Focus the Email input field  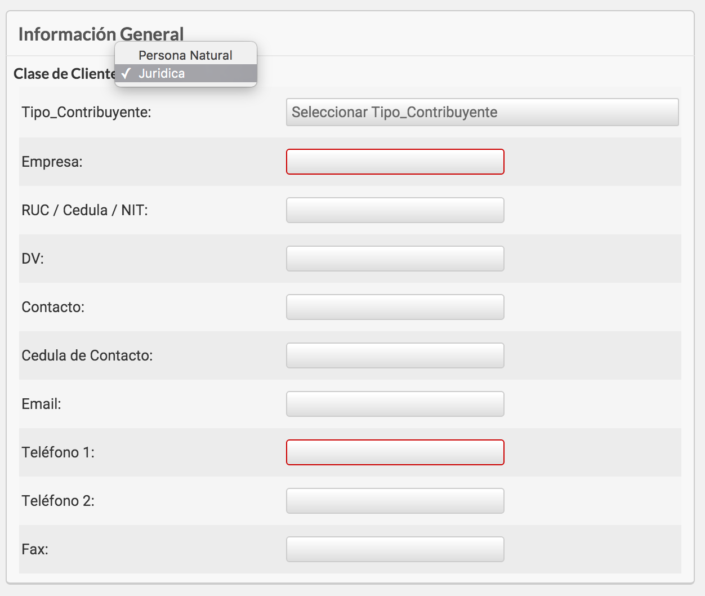coord(395,404)
